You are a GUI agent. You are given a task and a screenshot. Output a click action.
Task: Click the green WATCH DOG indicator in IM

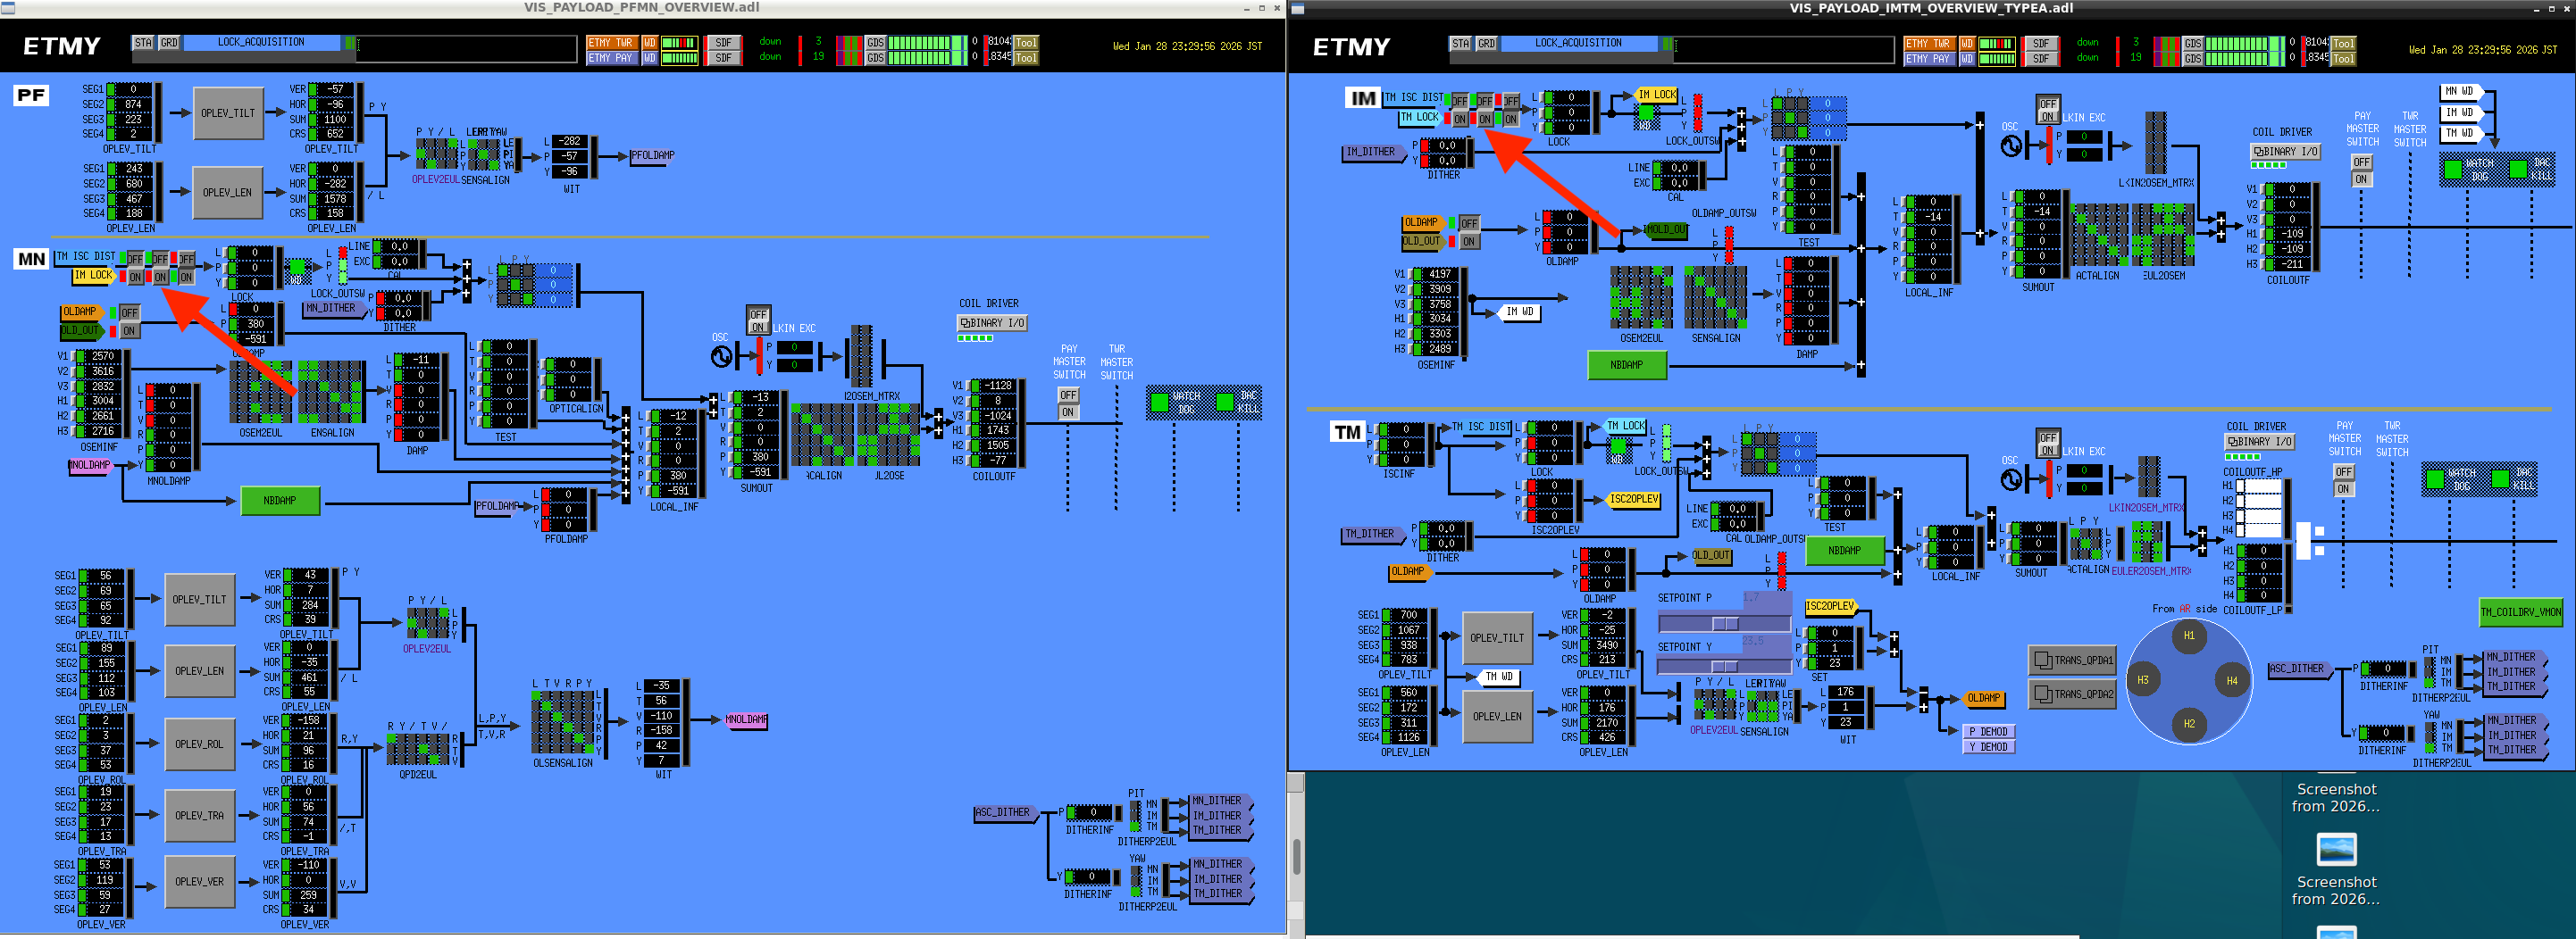click(x=2453, y=170)
